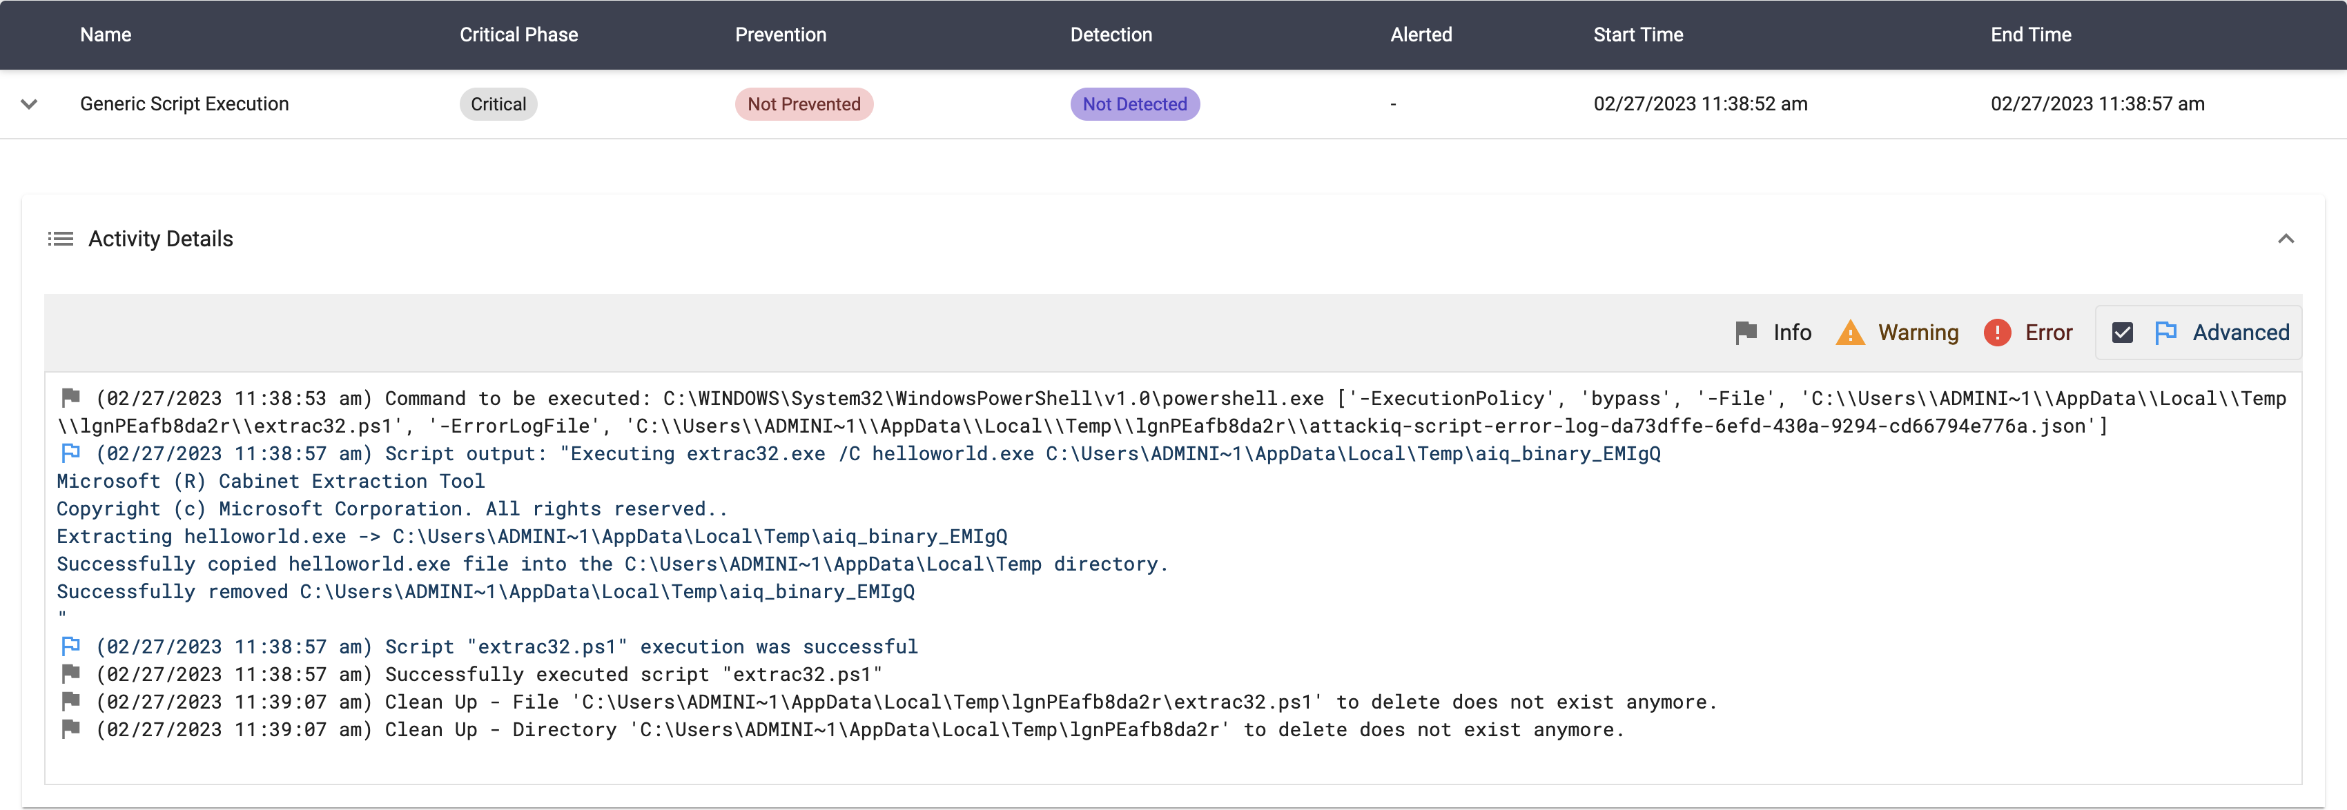
Task: Click blue flag beside 'Script output' log entry
Action: tap(70, 453)
